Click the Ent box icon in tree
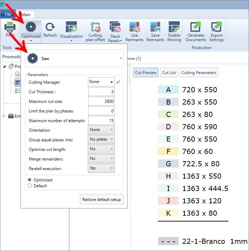 click(11, 116)
